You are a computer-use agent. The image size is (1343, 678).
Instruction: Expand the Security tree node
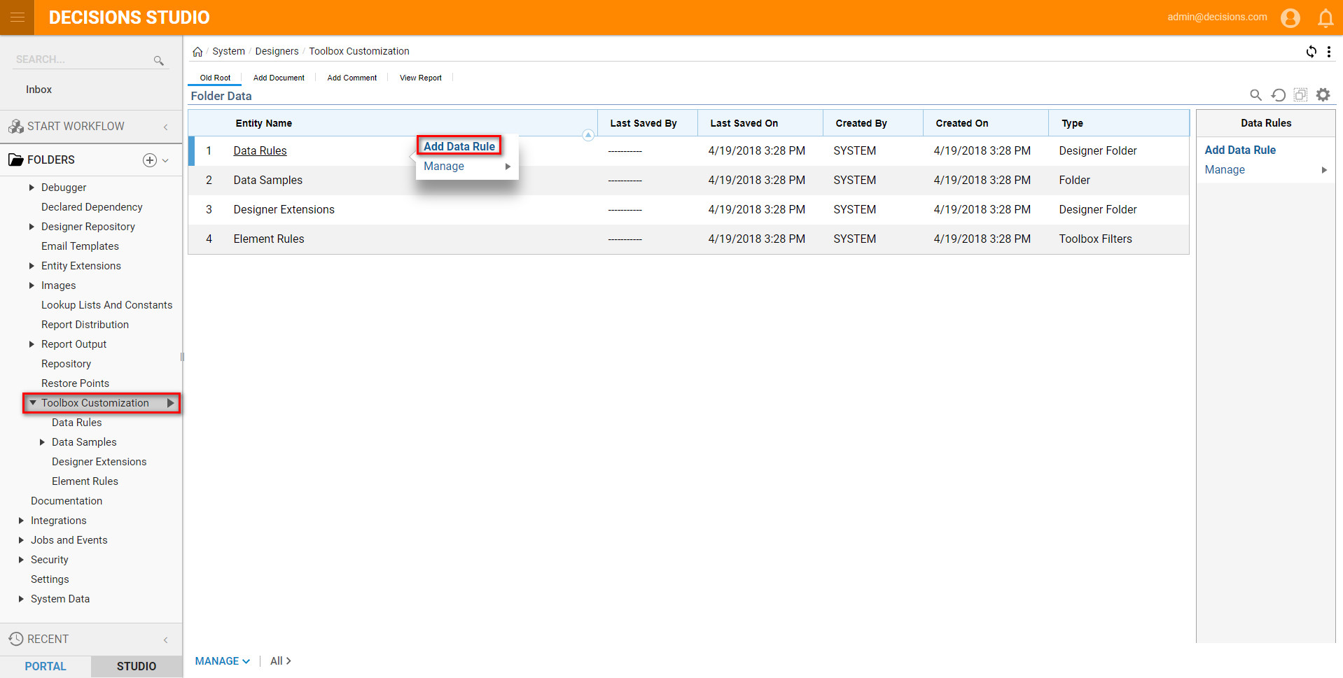pos(21,560)
